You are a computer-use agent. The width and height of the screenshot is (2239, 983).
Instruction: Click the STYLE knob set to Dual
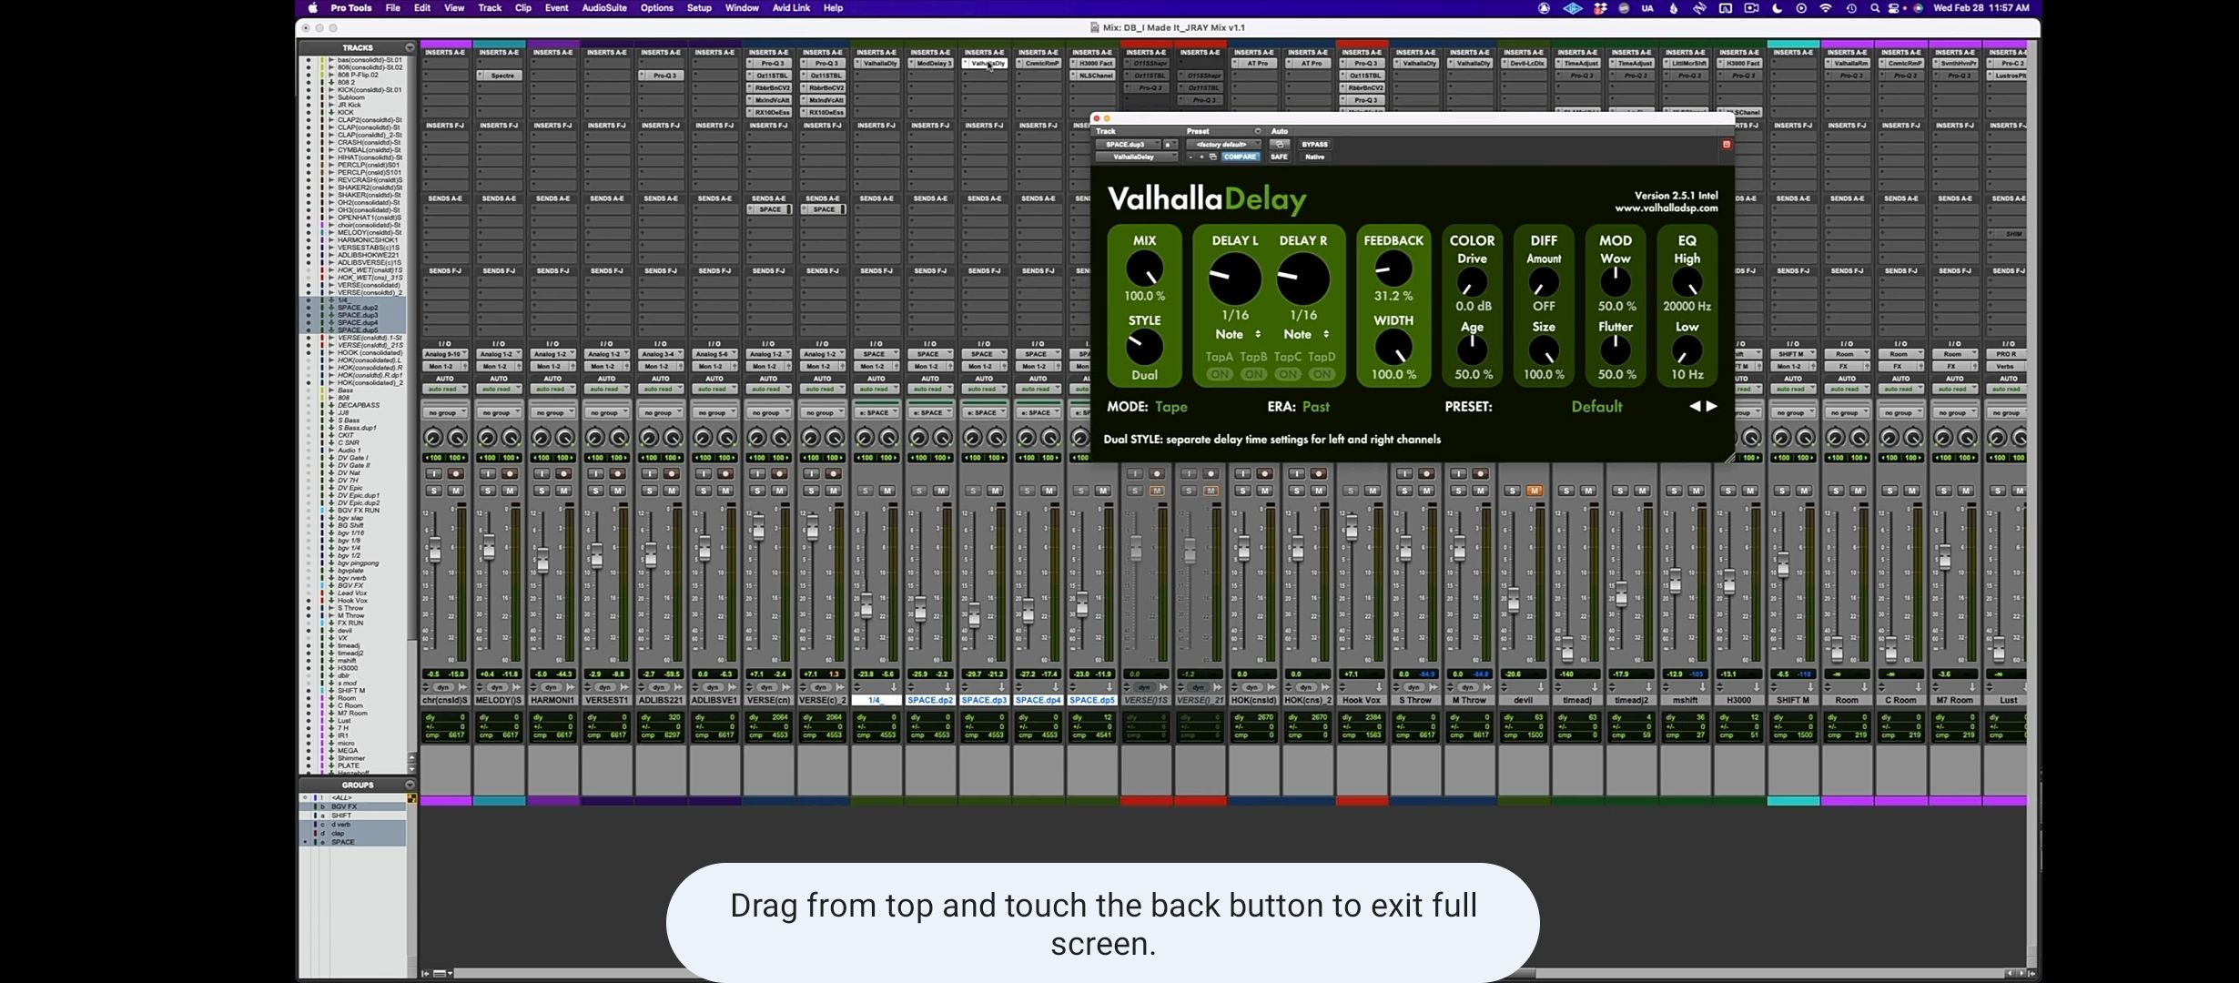click(x=1144, y=348)
